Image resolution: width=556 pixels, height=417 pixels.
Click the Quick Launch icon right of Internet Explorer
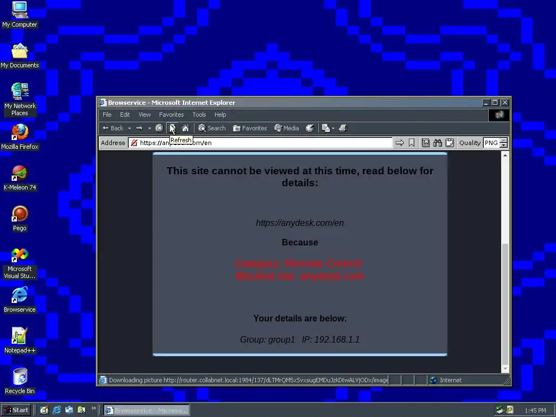(x=69, y=410)
